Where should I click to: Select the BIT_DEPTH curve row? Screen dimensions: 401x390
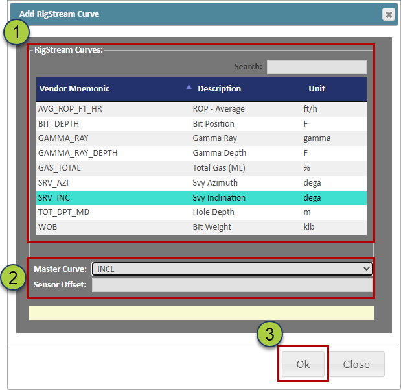201,124
